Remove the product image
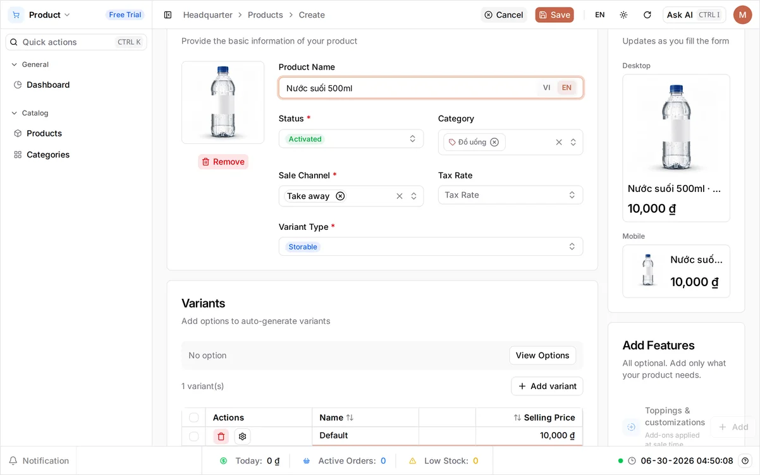Viewport: 760px width, 475px height. click(x=223, y=162)
